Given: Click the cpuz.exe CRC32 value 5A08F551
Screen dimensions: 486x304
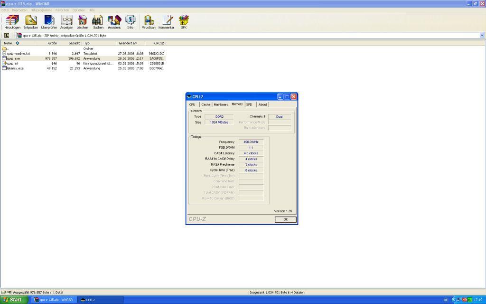Looking at the screenshot, I should [x=157, y=58].
